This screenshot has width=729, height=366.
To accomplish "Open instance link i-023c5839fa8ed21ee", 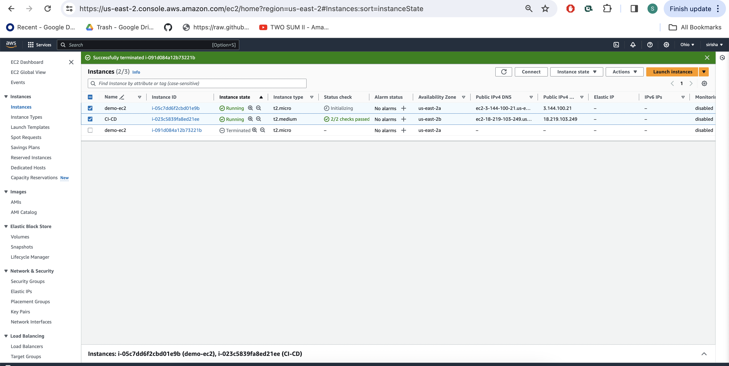I will click(x=175, y=119).
